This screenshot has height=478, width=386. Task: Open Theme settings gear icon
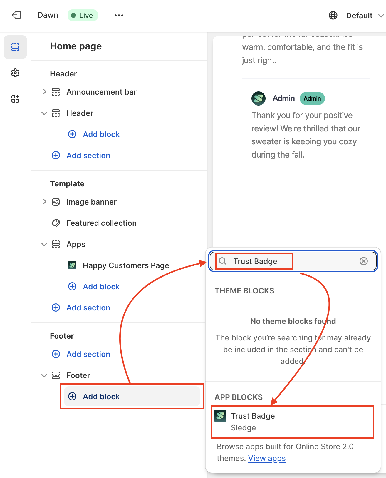[x=15, y=73]
